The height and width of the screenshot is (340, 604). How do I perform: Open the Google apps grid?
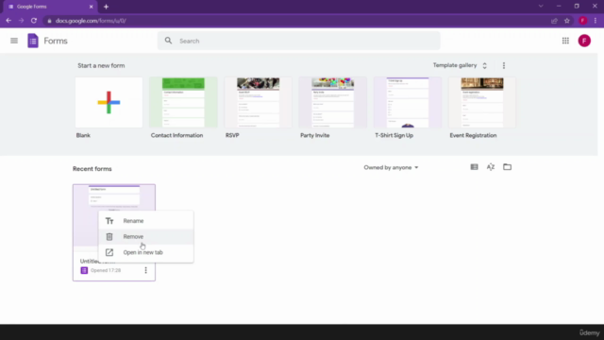click(565, 41)
